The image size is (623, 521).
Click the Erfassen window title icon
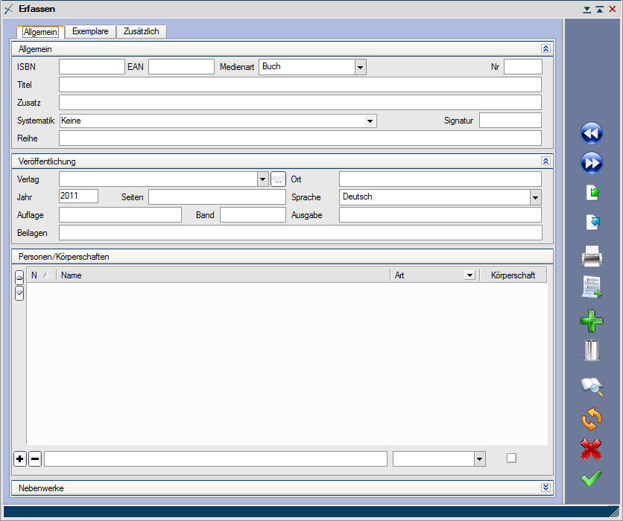(9, 9)
